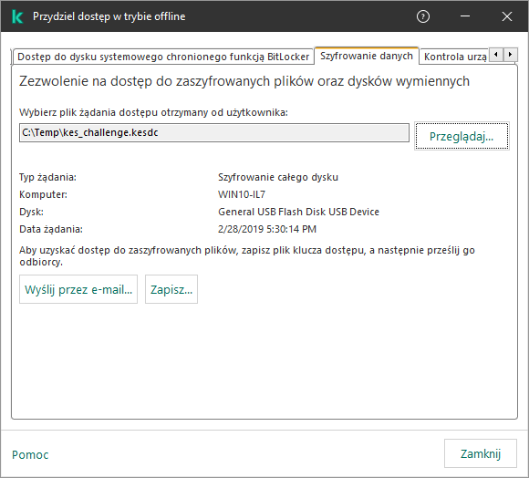Click the Zamknij button
The image size is (529, 478).
pyautogui.click(x=481, y=453)
